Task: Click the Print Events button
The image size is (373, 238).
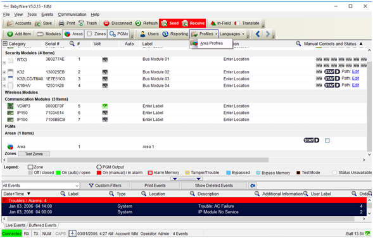Action: coord(155,185)
